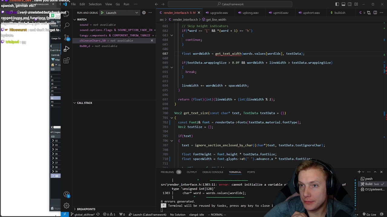The width and height of the screenshot is (387, 217).
Task: Open the Launch configuration dropdown
Action: pyautogui.click(x=121, y=13)
